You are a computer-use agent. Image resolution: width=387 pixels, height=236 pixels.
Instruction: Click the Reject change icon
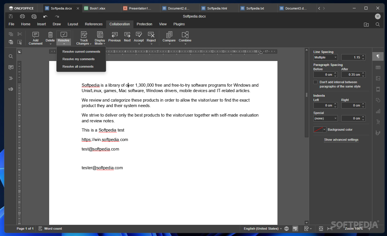151,35
